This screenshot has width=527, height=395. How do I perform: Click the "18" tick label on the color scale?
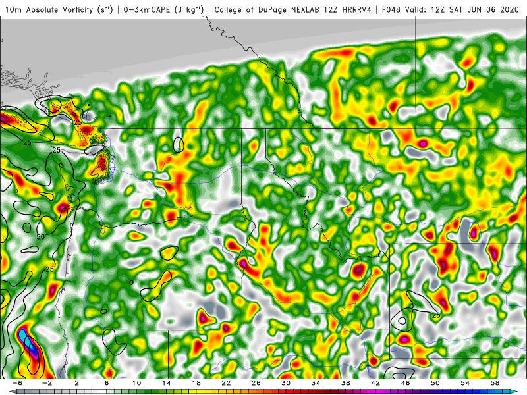pos(196,383)
